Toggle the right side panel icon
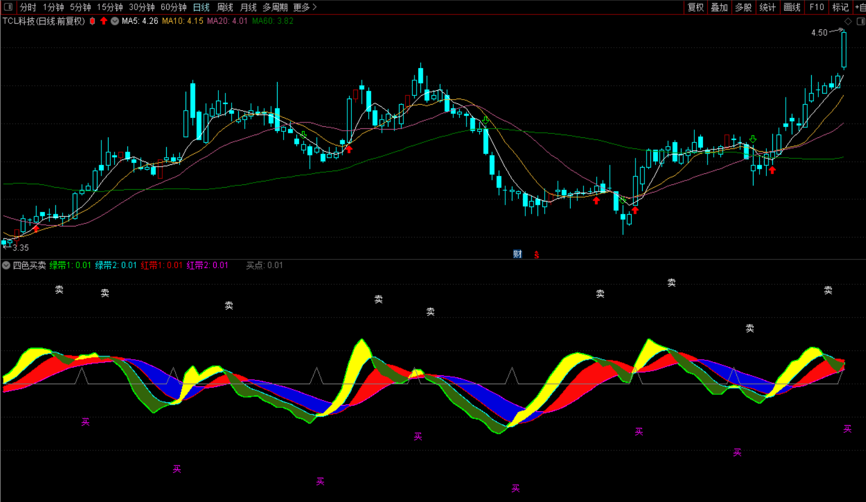This screenshot has height=502, width=866. click(x=860, y=21)
